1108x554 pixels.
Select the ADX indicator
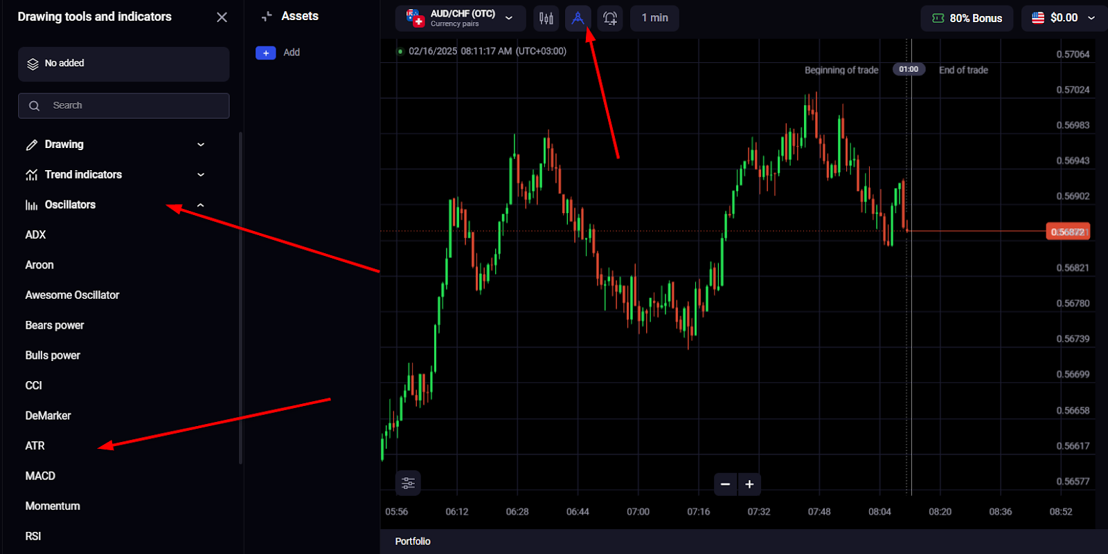click(35, 235)
